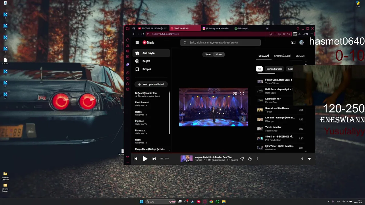Play Sevmekten Kim Usanır from queue
Viewport: 365px width, 205px height.
[x=281, y=110]
